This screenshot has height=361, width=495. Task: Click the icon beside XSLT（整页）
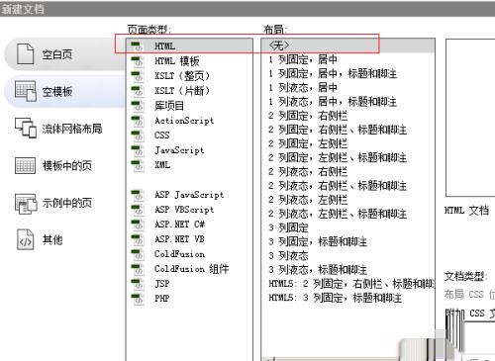pyautogui.click(x=138, y=76)
